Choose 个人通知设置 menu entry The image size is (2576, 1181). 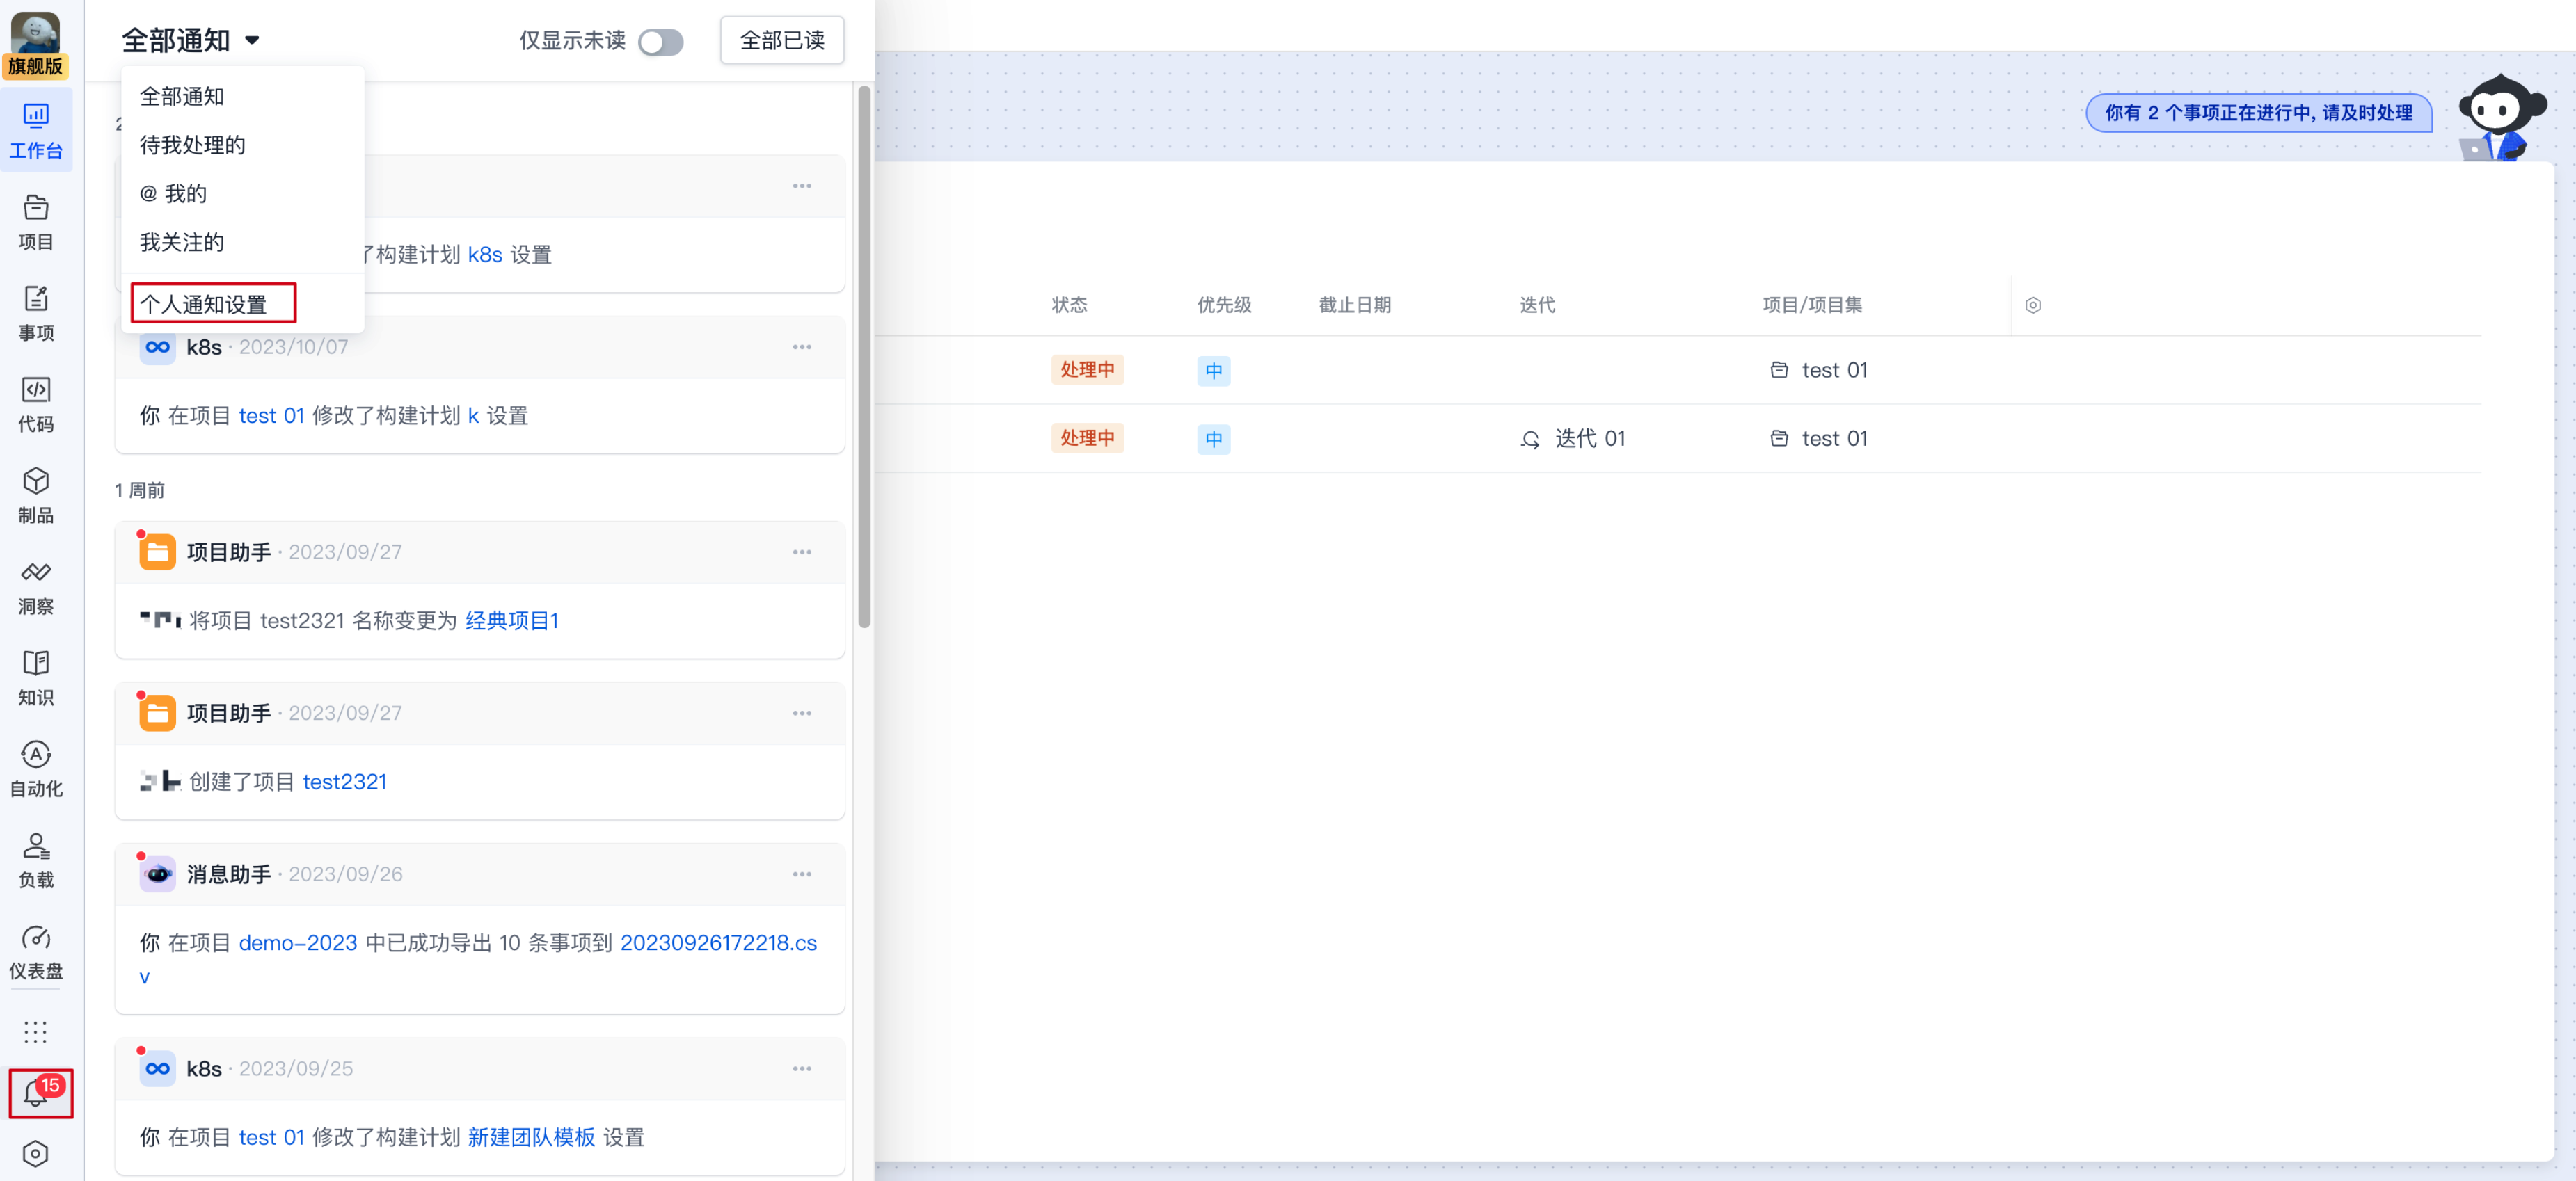tap(204, 305)
